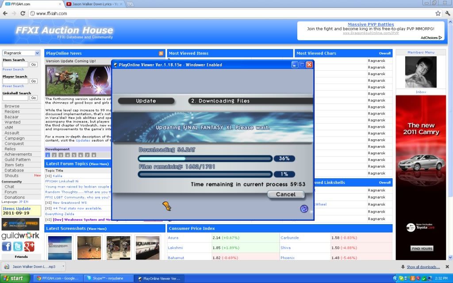
Task: Expand the downloaded mp3 file options arrow
Action: tap(62, 267)
